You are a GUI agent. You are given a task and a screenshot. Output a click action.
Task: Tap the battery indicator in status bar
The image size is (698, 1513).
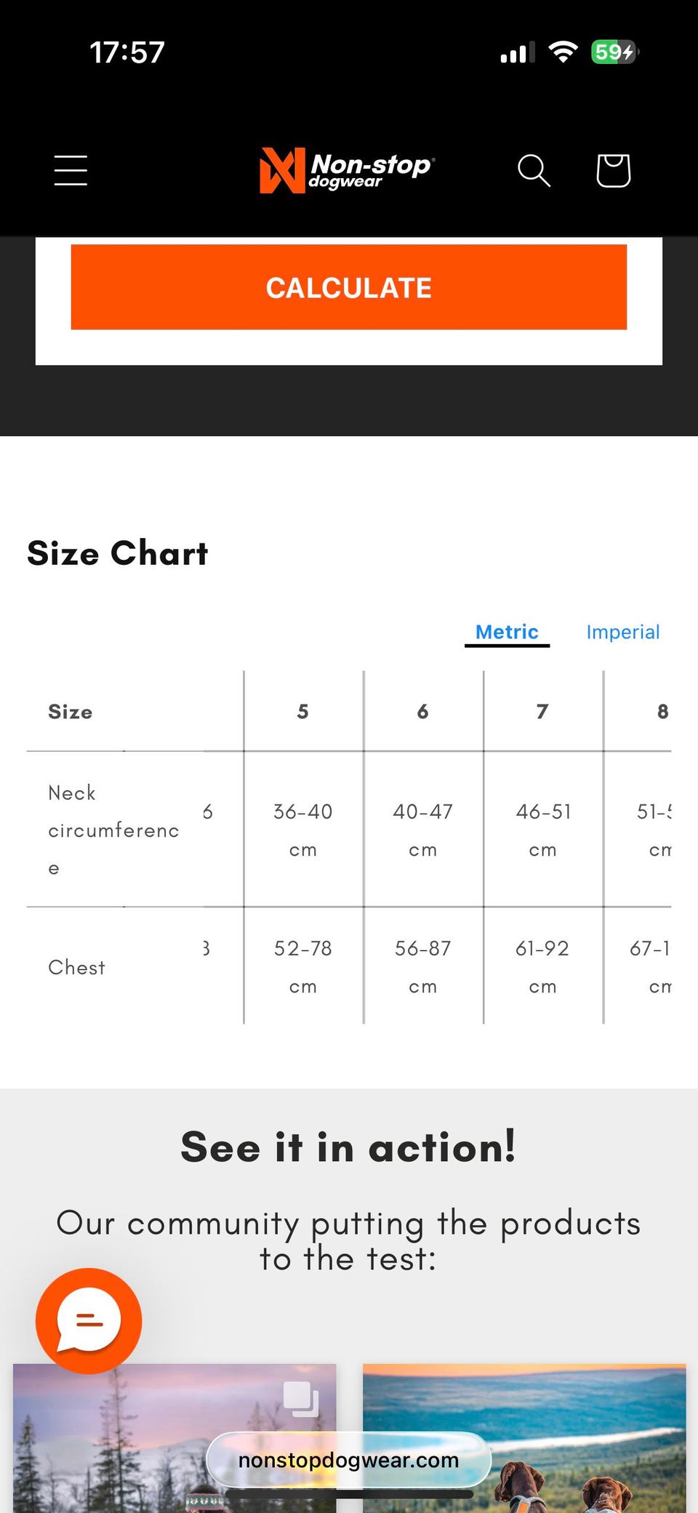(x=614, y=52)
